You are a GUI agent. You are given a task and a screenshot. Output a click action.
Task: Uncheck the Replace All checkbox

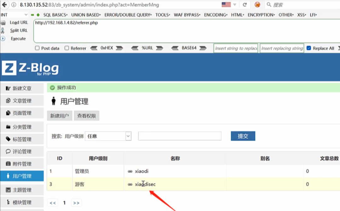click(x=309, y=48)
